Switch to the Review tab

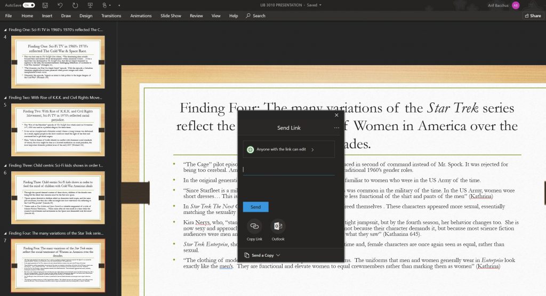click(x=196, y=15)
